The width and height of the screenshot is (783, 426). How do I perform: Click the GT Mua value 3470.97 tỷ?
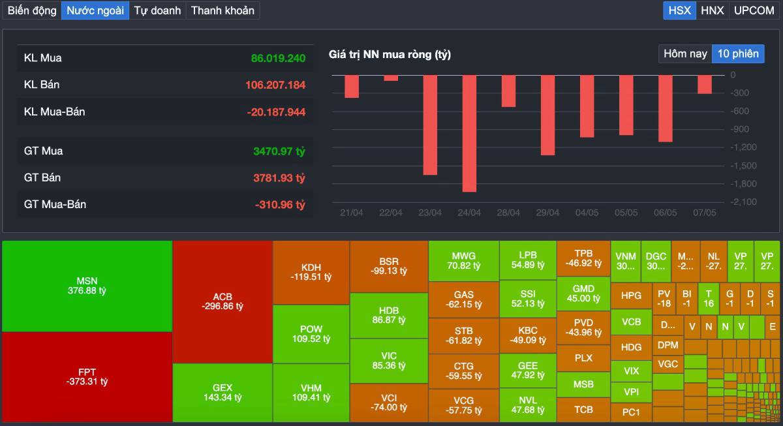[x=279, y=151]
